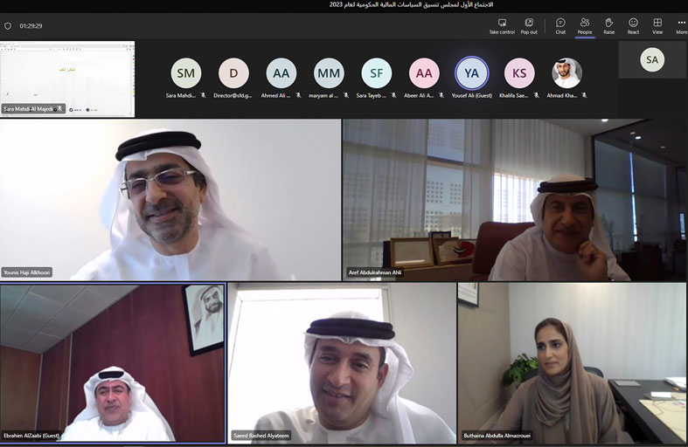The height and width of the screenshot is (447, 688).
Task: Select the SM avatar for Sara Mahdi
Action: 185,73
